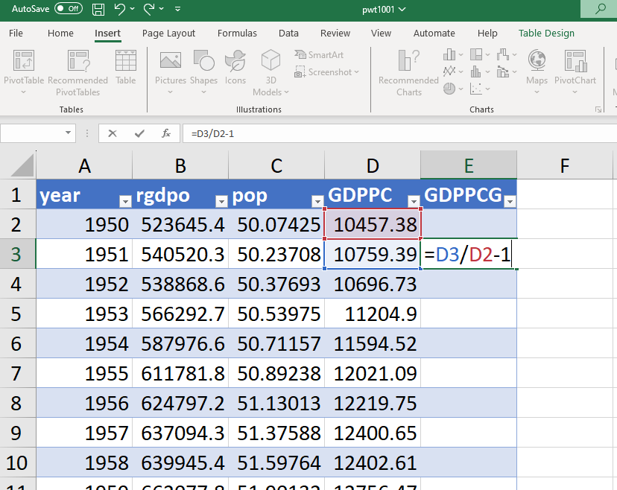
Task: Cancel formula entry with X icon
Action: pos(113,133)
